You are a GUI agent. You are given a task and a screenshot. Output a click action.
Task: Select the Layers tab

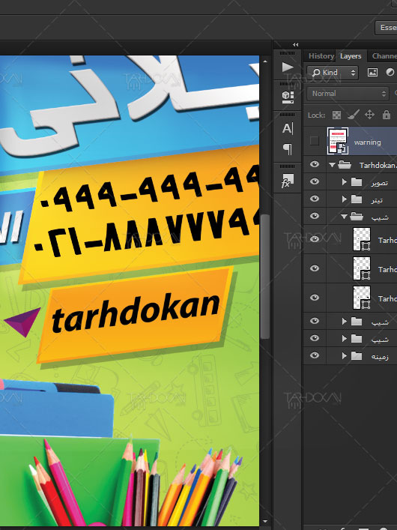click(x=351, y=56)
